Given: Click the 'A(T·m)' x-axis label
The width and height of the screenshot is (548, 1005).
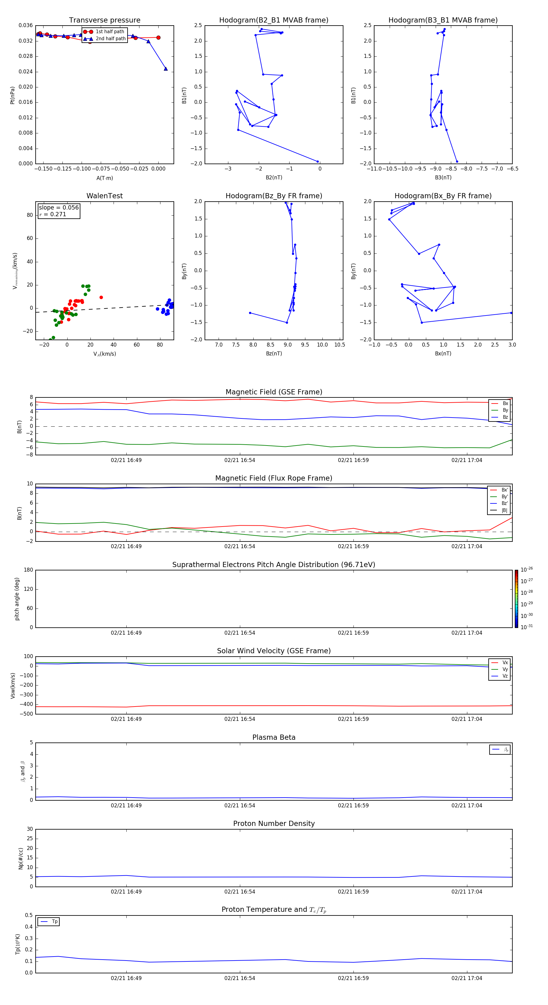Looking at the screenshot, I should [x=104, y=178].
